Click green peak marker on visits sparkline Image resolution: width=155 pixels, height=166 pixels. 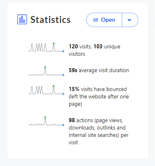tap(54, 43)
